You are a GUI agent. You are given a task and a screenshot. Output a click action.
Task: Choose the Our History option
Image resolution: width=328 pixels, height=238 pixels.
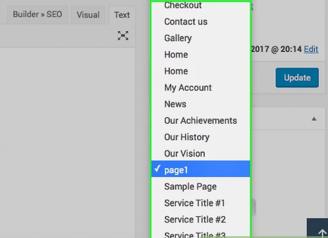187,137
